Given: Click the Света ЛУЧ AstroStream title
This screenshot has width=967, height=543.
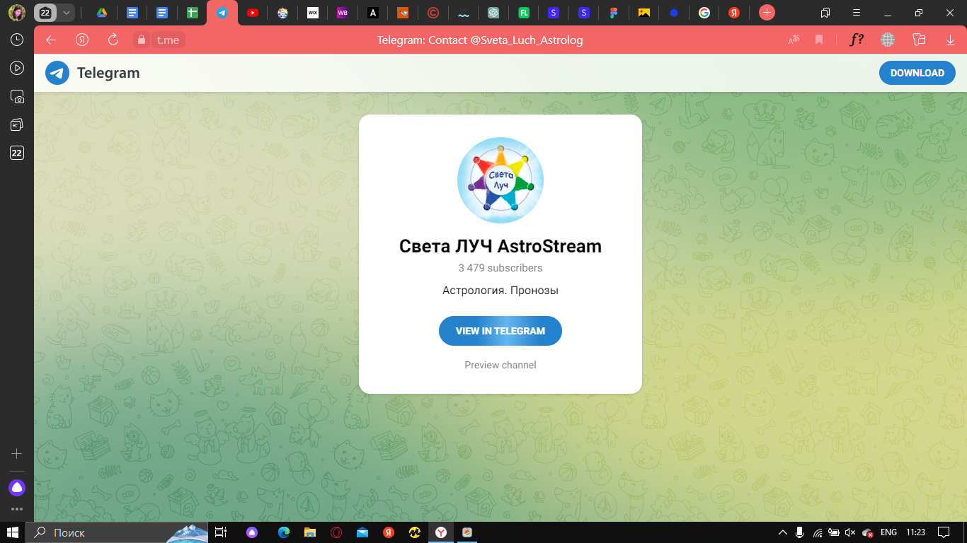Looking at the screenshot, I should pos(500,246).
